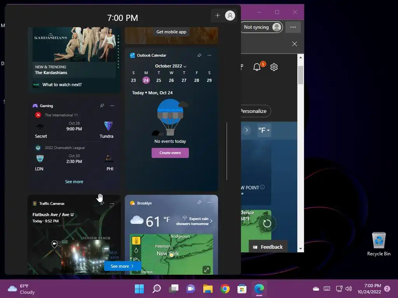Open widgets panel profile avatar

[x=230, y=16]
